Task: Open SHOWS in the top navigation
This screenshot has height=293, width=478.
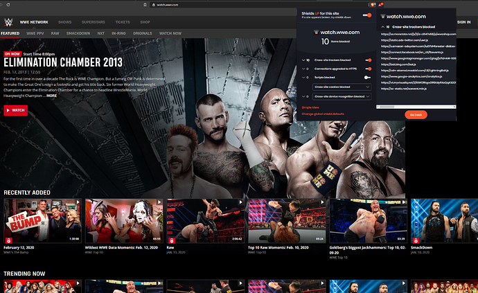Action: pyautogui.click(x=64, y=22)
